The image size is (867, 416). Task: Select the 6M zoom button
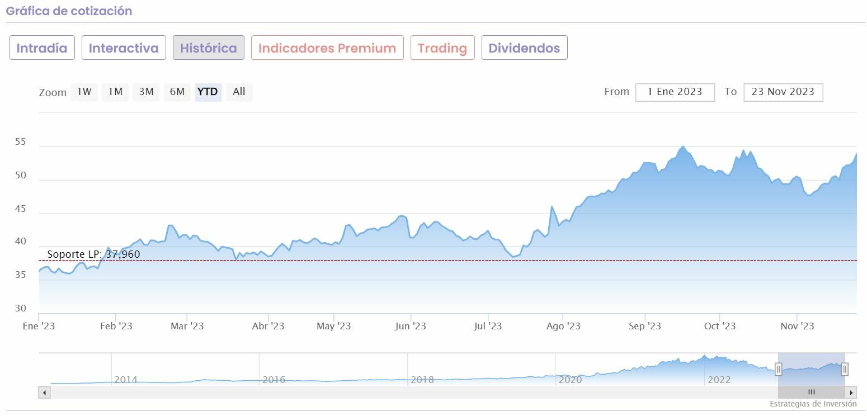[177, 92]
